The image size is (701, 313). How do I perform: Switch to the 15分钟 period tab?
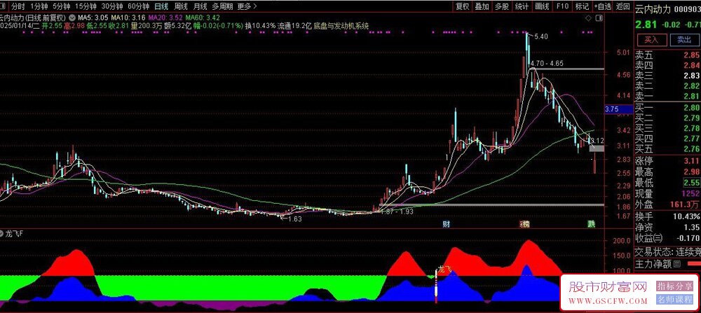[86, 6]
